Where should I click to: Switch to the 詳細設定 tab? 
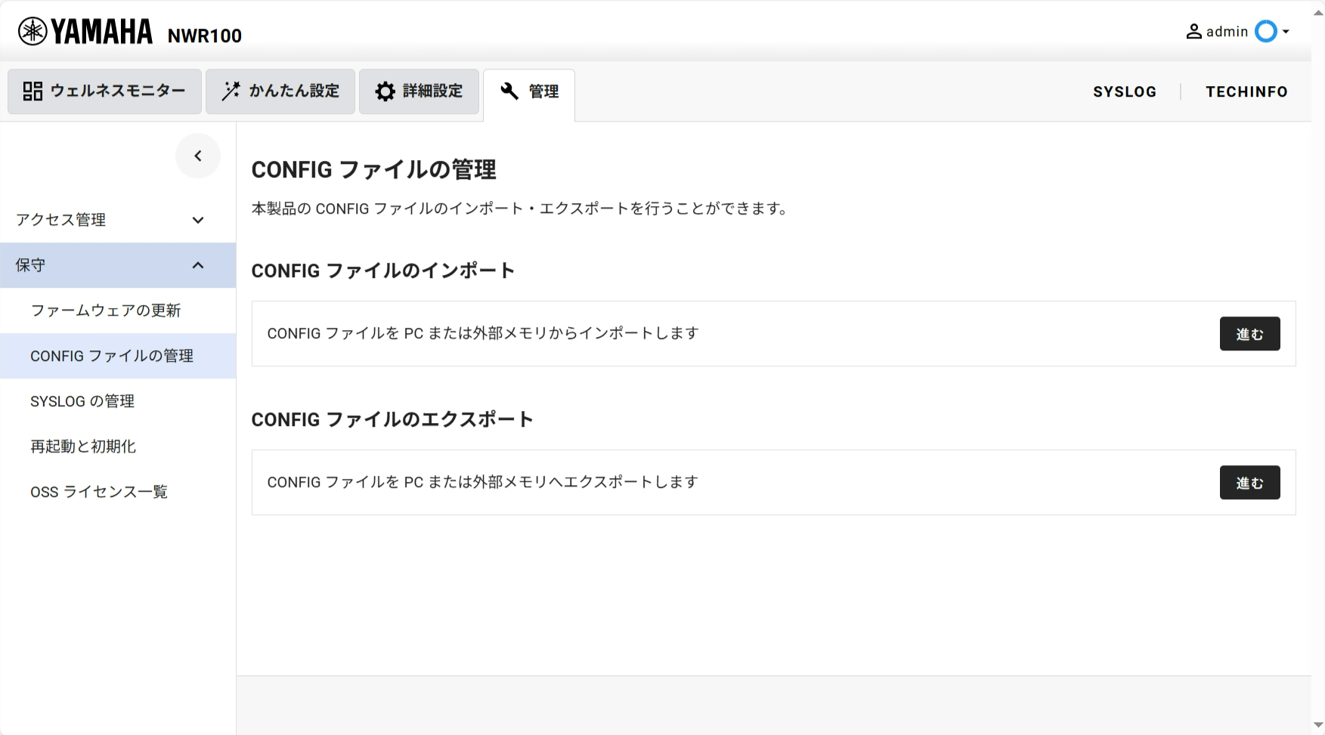(419, 91)
